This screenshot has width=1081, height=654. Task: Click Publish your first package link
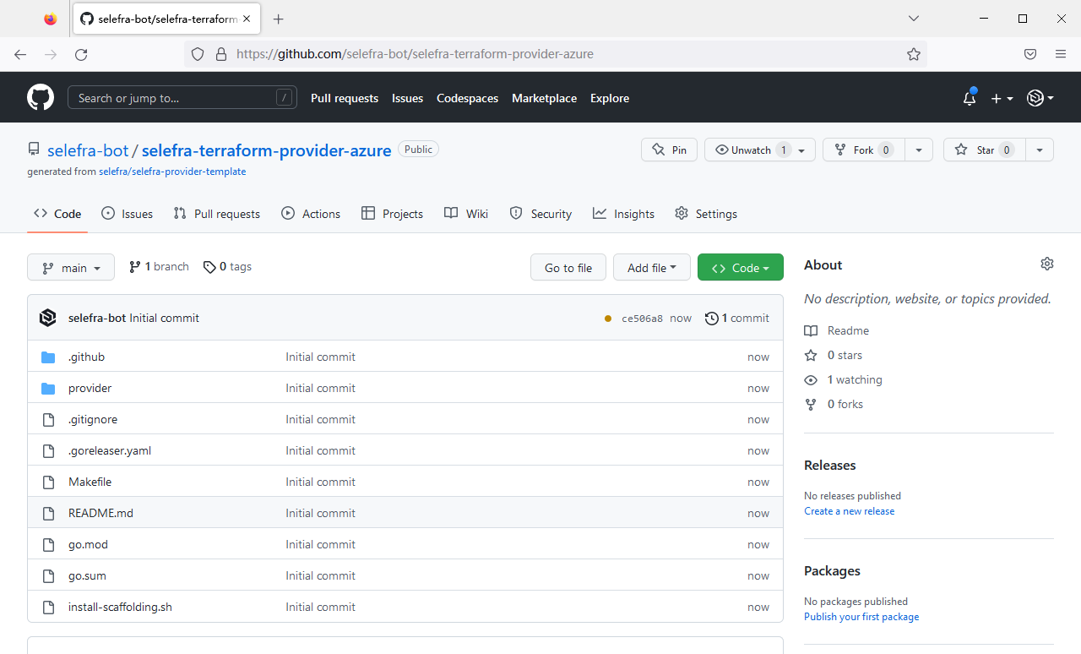(x=861, y=617)
